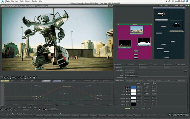Select the city skyline thumbnail in magenta group

[137, 29]
